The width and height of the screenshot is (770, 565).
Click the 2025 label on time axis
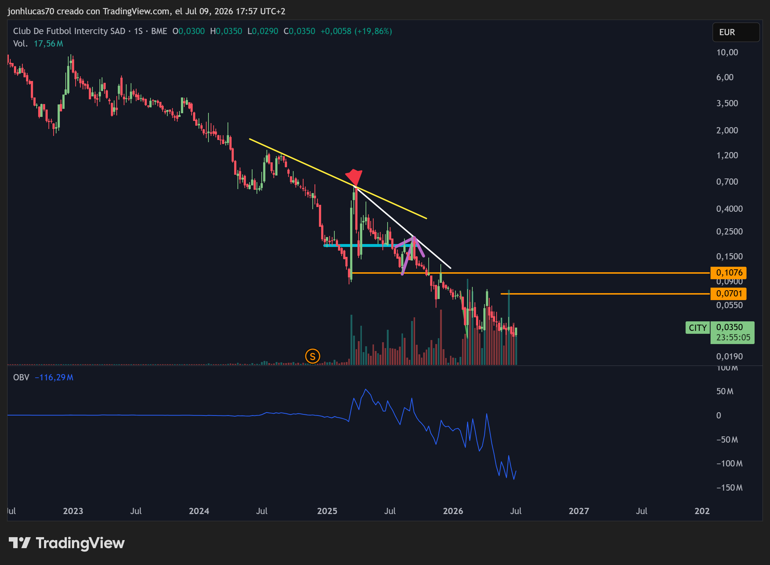click(327, 511)
